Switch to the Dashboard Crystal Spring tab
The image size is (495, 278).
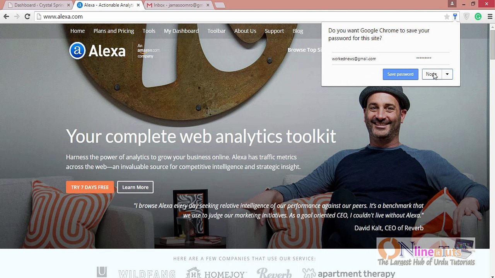click(38, 5)
